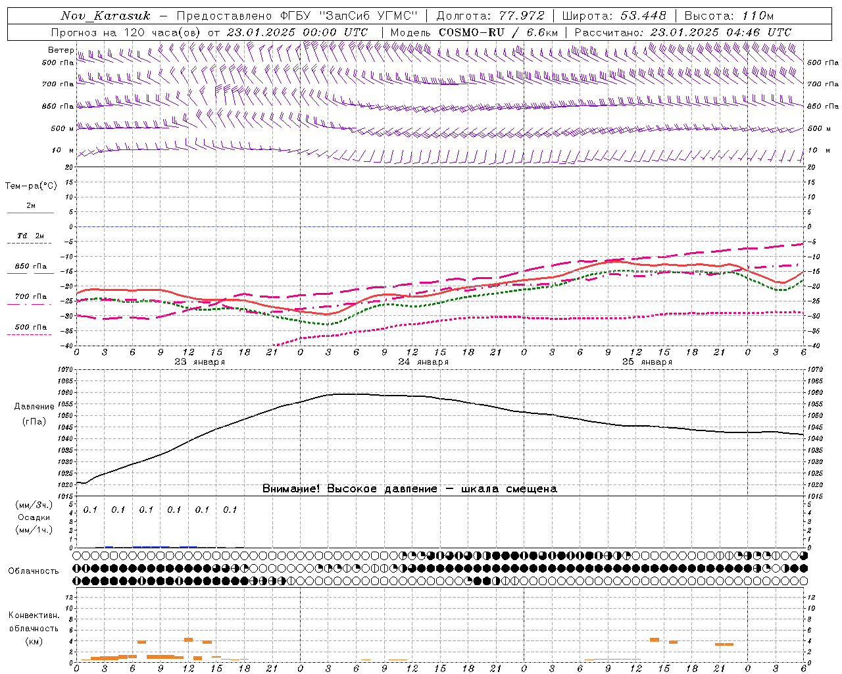
Task: Click the Широта: 53.448 value
Action: pos(614,16)
